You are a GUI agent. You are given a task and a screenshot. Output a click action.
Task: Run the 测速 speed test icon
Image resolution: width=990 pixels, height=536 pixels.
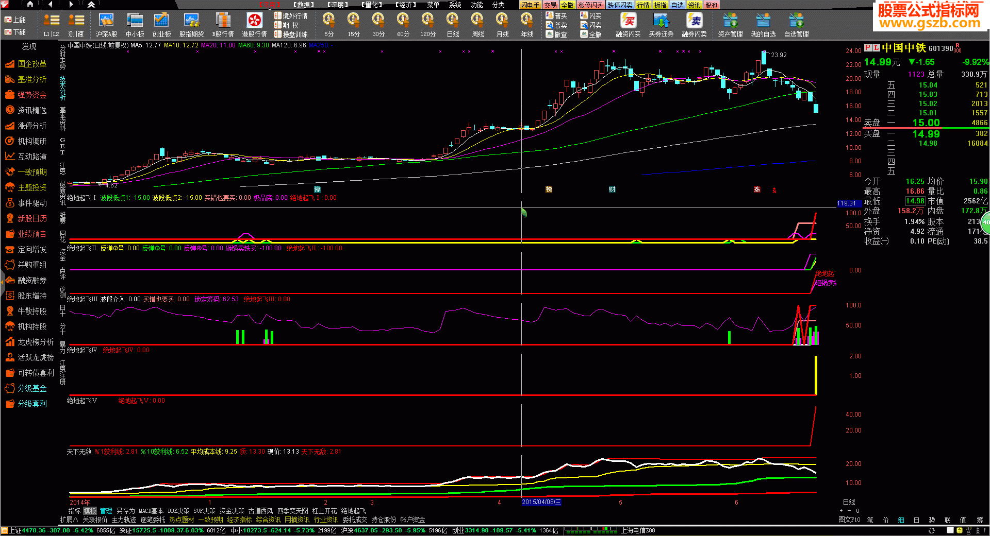76,25
